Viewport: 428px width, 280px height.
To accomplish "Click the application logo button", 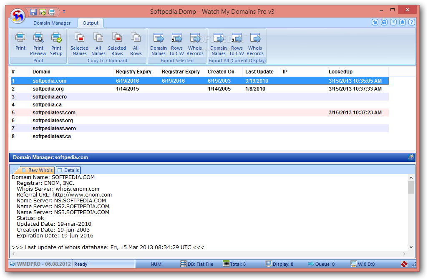I will click(x=18, y=16).
